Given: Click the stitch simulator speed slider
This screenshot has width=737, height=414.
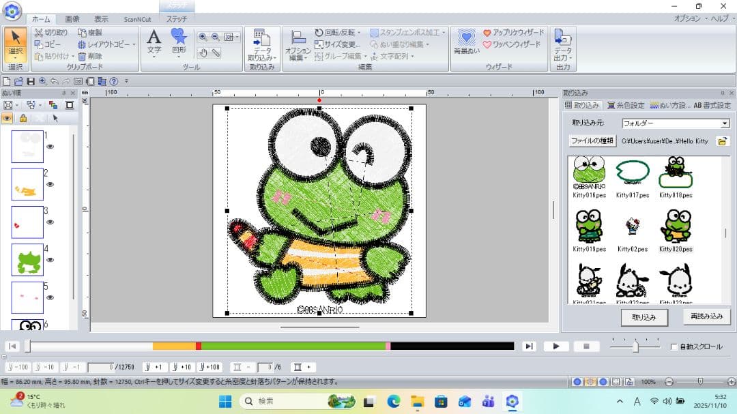Looking at the screenshot, I should pyautogui.click(x=635, y=346).
